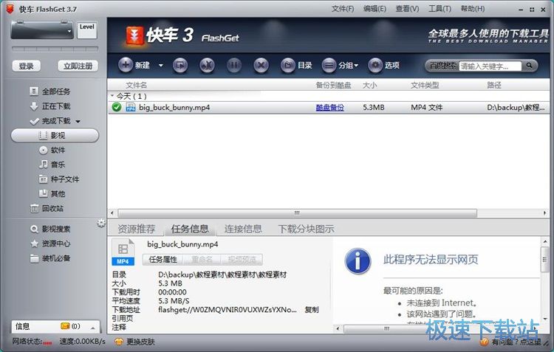Click the task list horizontal scrollbar
Viewport: 554px width, 352px height.
pos(297,213)
